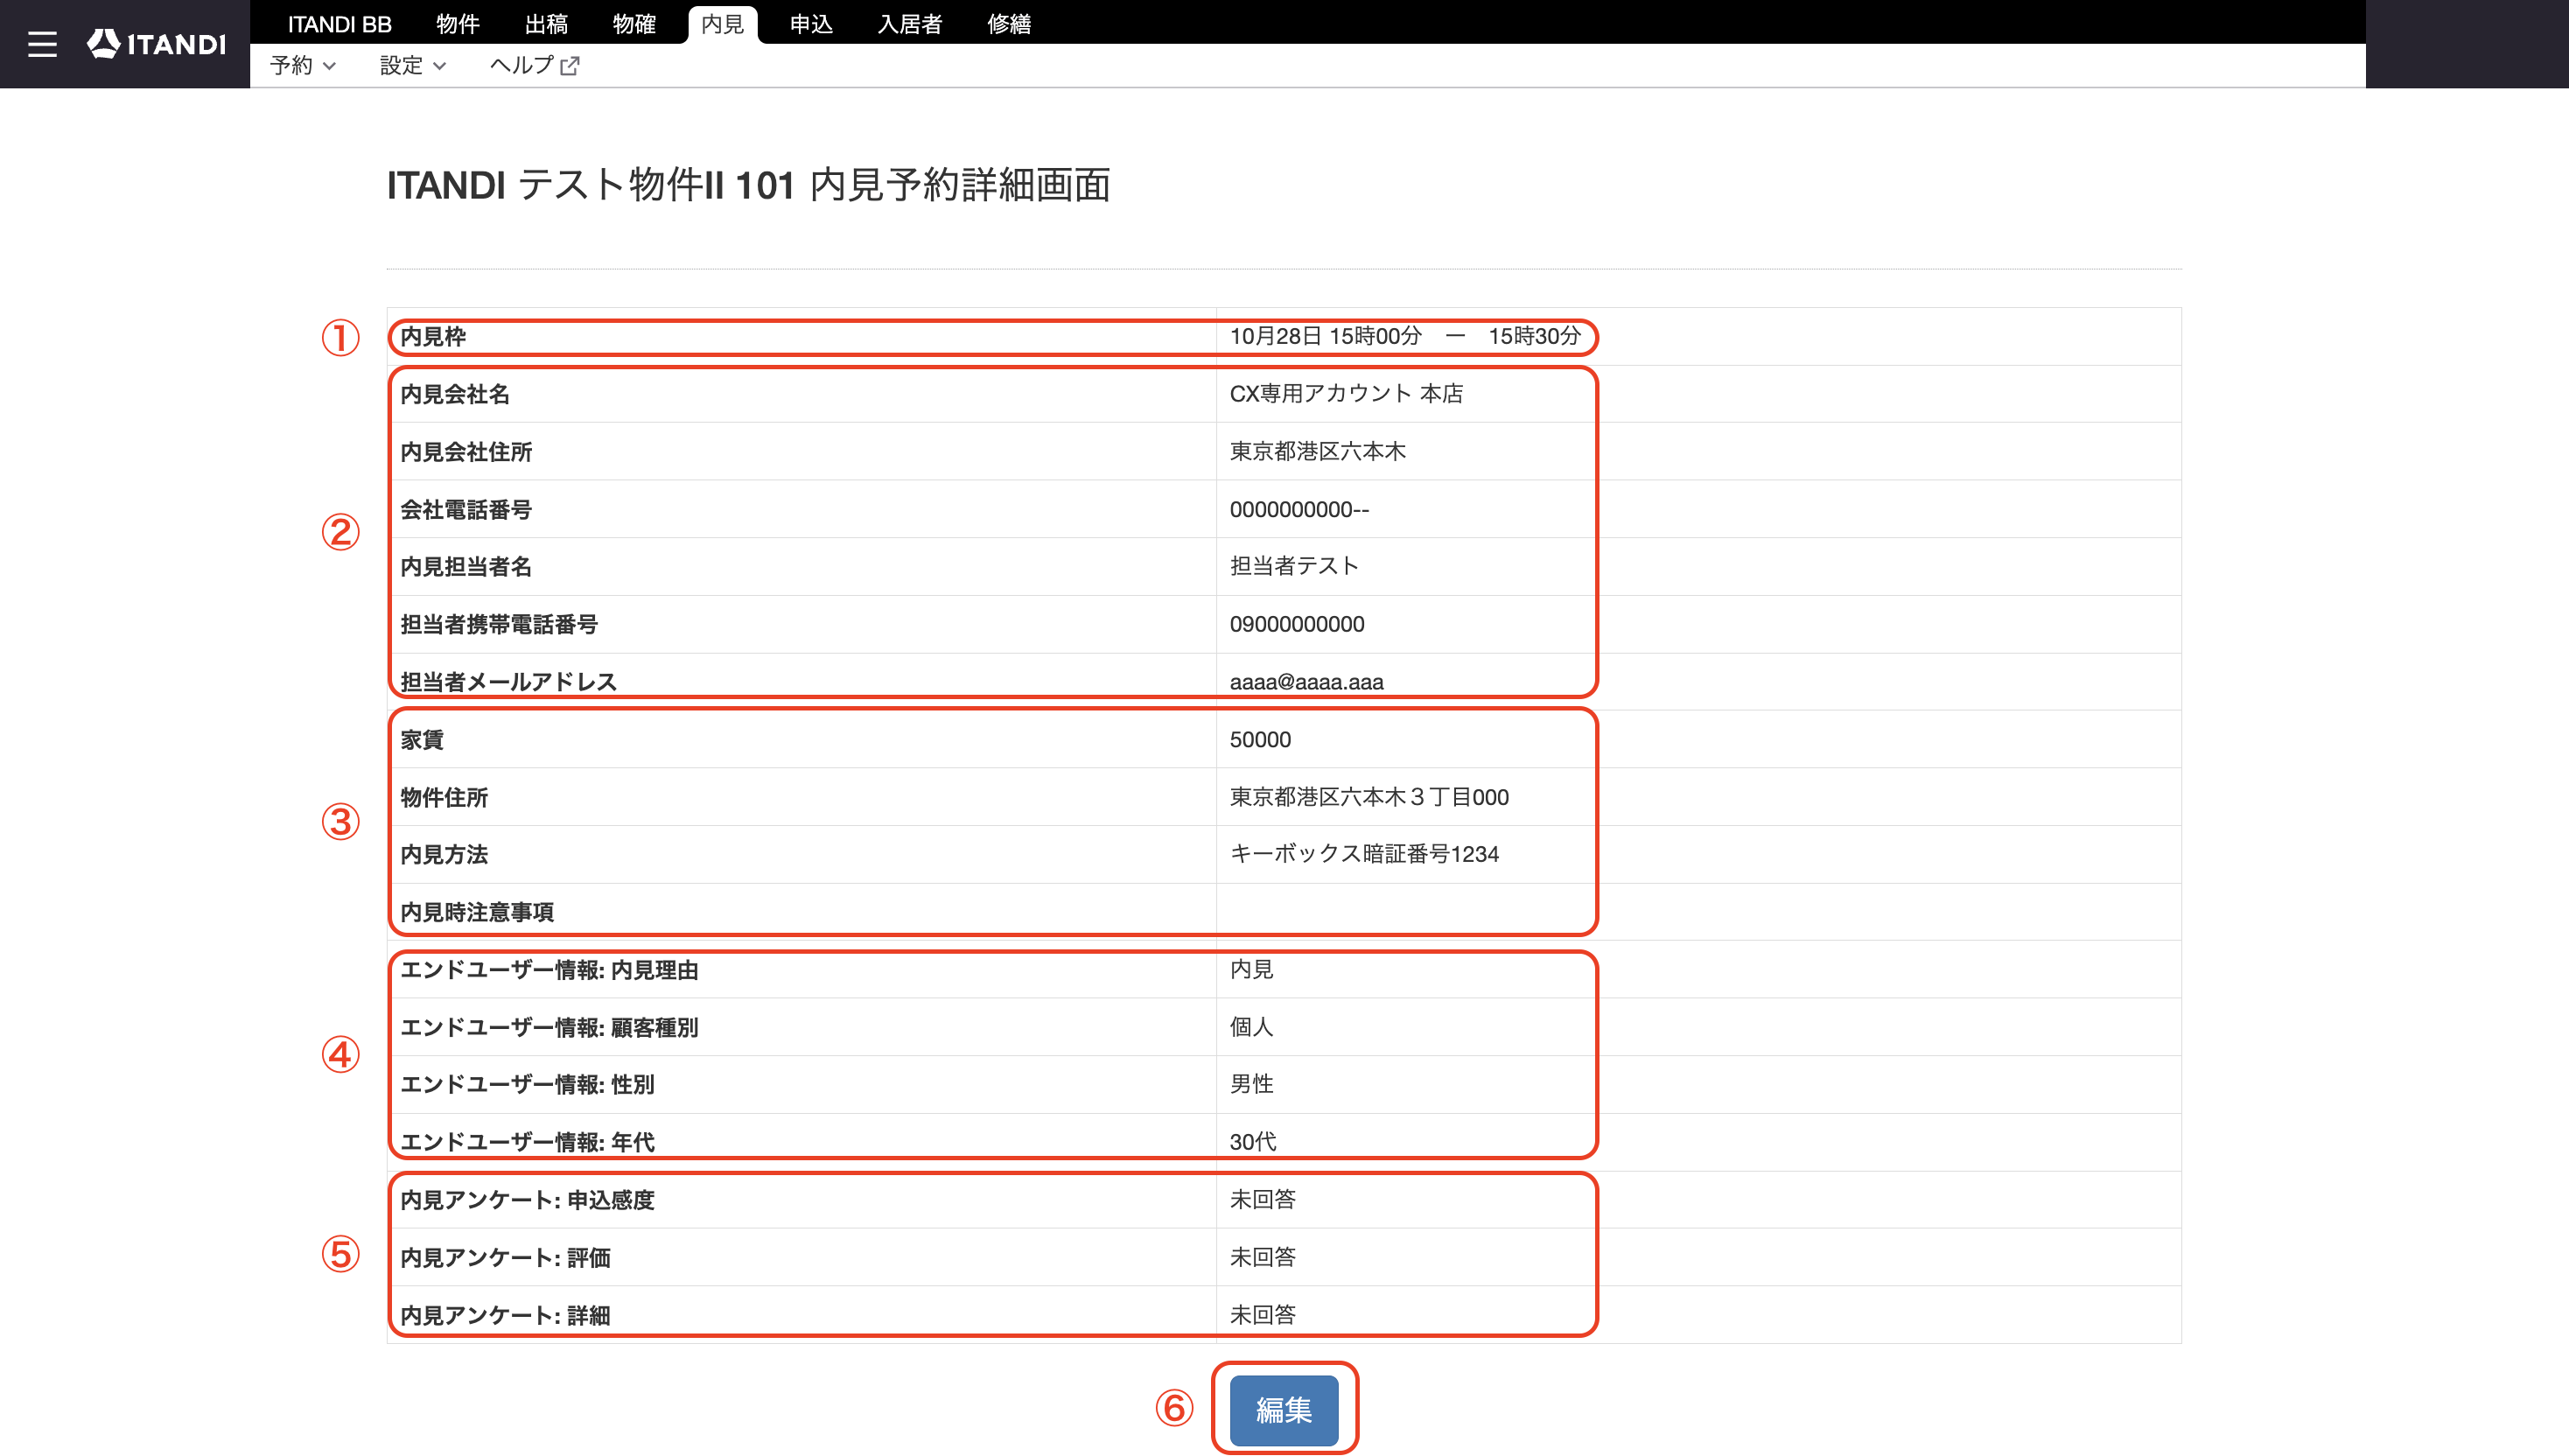2569x1456 pixels.
Task: Select email aaaa@aaaa.aaa
Action: 1306,682
